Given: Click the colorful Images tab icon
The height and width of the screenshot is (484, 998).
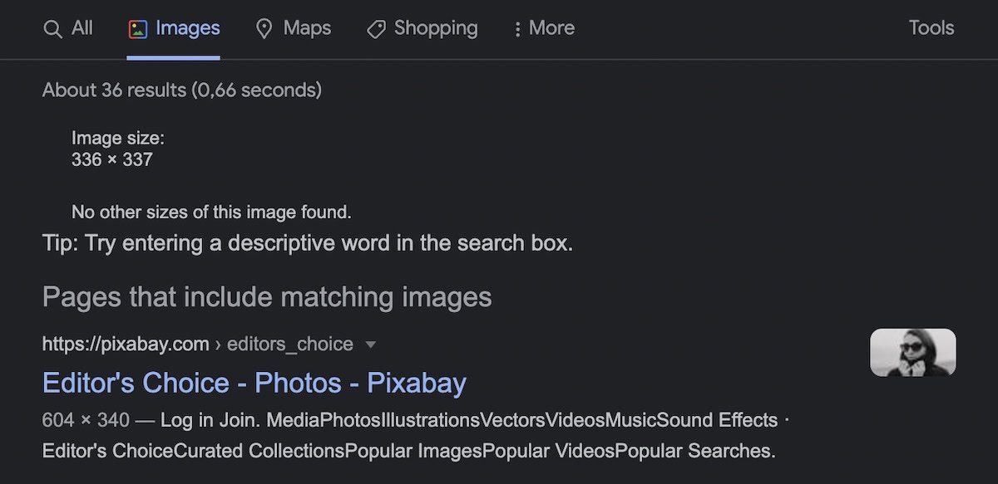Looking at the screenshot, I should pos(138,29).
